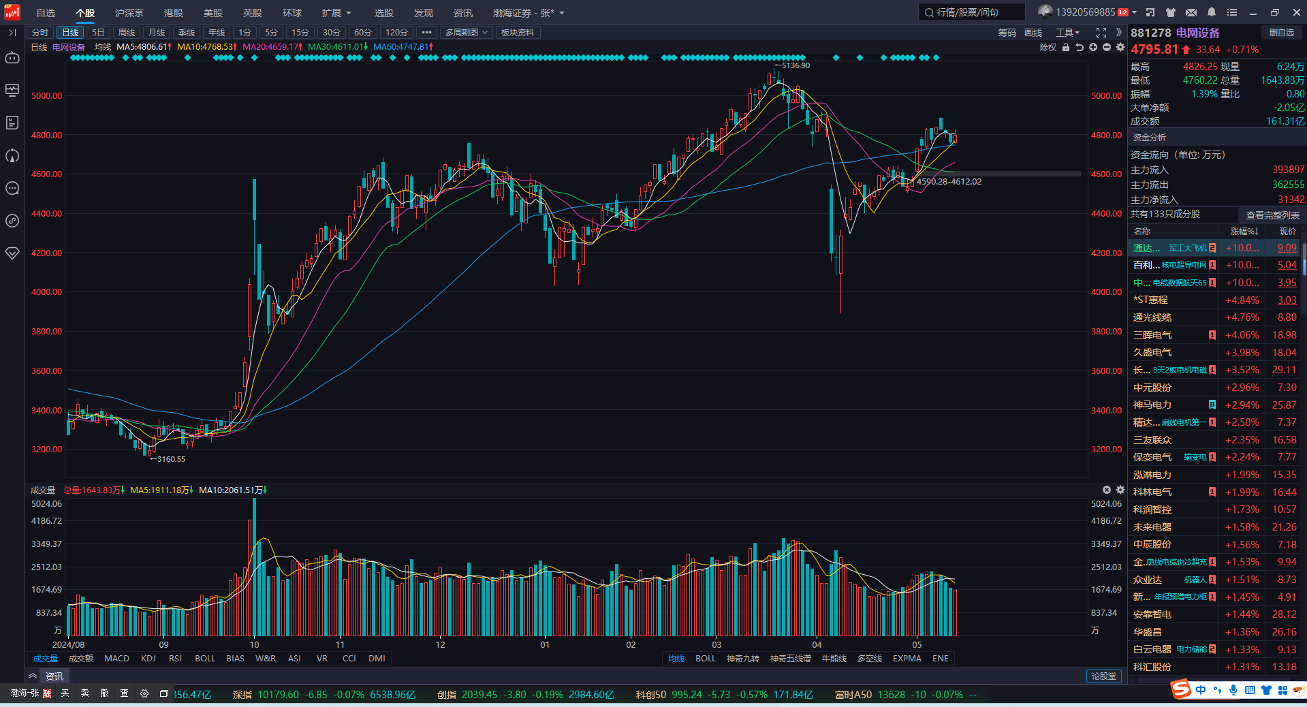Open the 渤海证券 account dropdown

click(x=529, y=13)
